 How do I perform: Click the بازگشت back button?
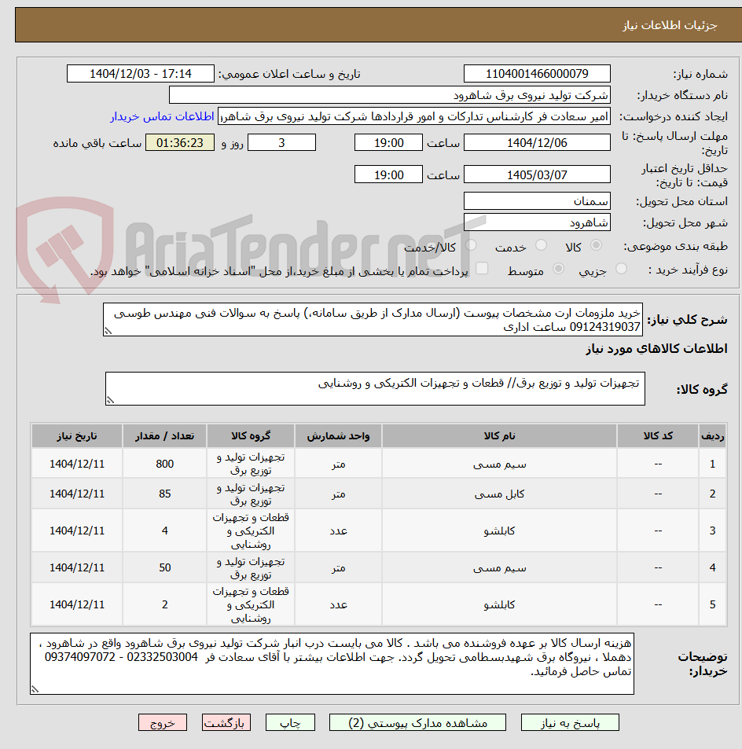[x=226, y=723]
